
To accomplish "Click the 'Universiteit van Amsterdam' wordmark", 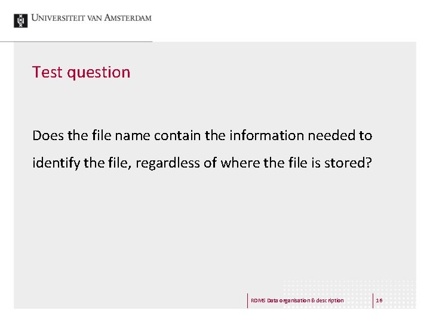I will (91, 18).
